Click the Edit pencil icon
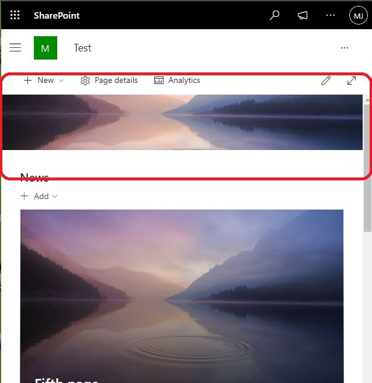 [x=326, y=81]
